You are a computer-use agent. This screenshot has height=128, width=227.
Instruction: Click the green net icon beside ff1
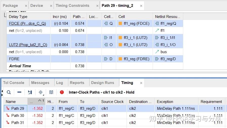157,31
